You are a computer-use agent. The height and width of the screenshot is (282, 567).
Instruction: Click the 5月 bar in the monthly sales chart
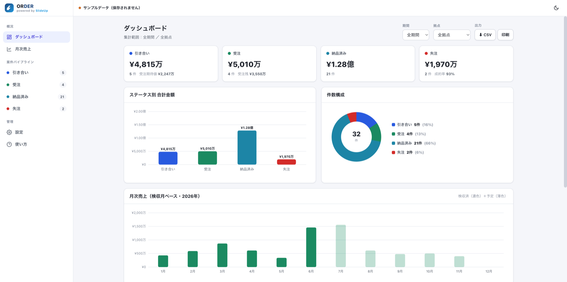click(x=281, y=263)
